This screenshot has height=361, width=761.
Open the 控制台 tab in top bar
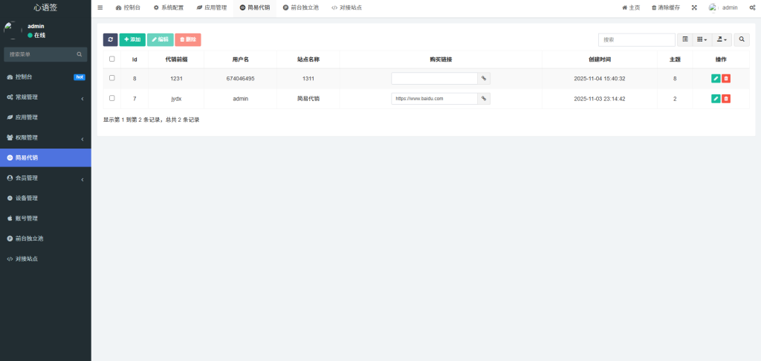[x=128, y=7]
